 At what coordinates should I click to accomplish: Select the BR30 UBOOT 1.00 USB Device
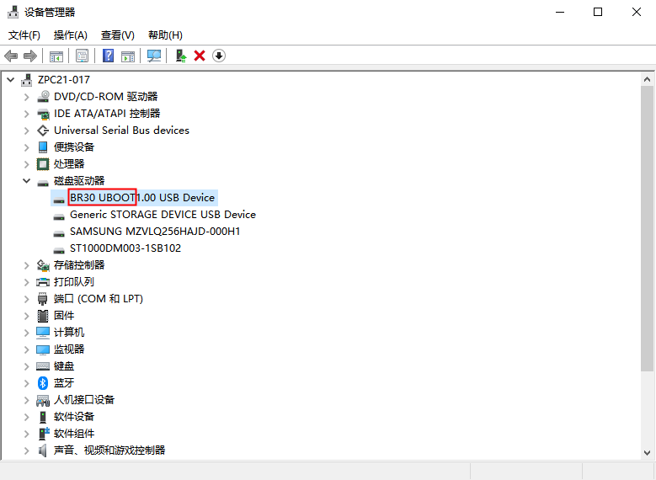(x=141, y=198)
